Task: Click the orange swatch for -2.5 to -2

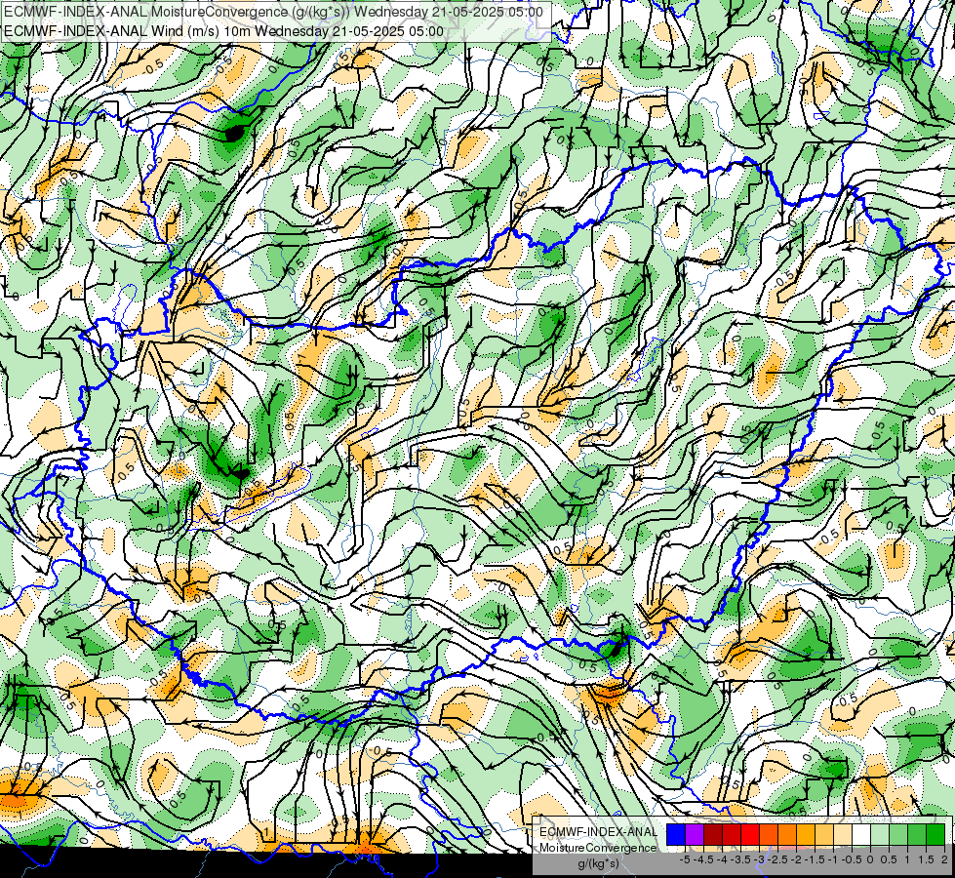Action: click(x=787, y=835)
